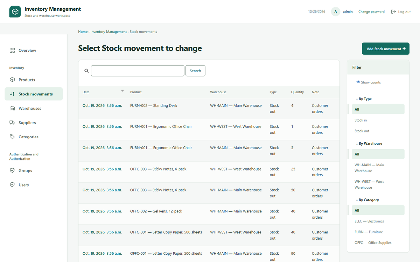Filter type by Stock in
This screenshot has height=262, width=420.
pyautogui.click(x=360, y=120)
